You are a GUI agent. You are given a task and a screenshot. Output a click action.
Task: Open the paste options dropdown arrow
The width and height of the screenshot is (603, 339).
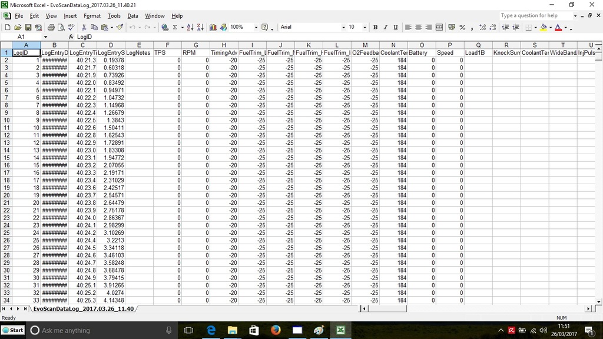(x=111, y=27)
